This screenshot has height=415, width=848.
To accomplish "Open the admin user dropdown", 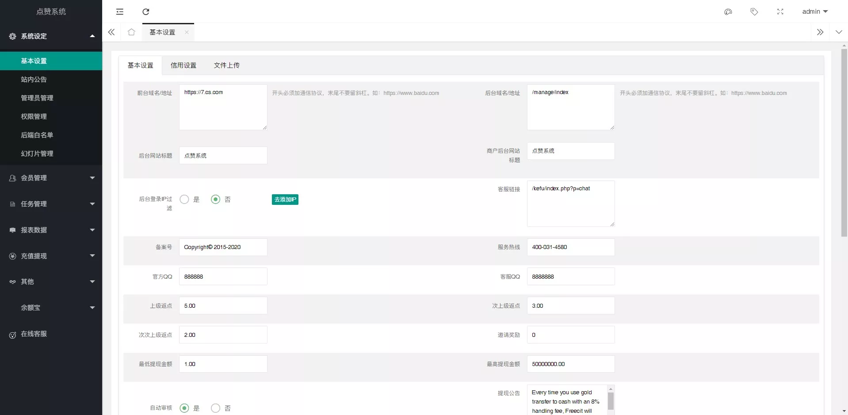I will (x=814, y=12).
